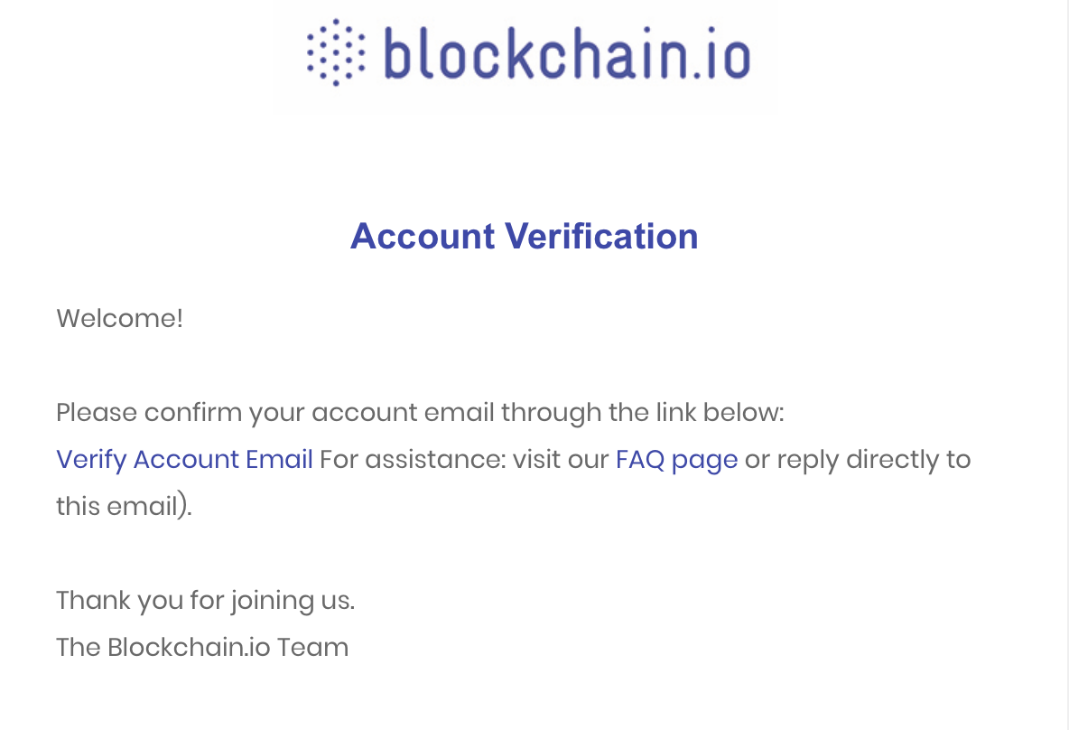
Task: Click the 'For assistance:' text
Action: coord(413,460)
